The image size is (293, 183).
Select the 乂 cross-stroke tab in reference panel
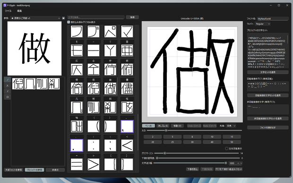tap(8, 86)
